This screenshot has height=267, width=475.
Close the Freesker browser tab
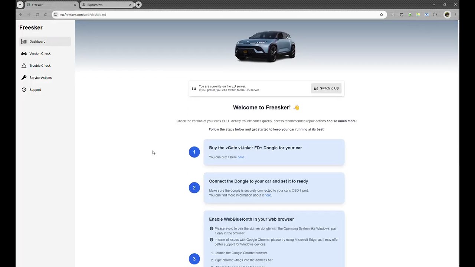point(75,5)
